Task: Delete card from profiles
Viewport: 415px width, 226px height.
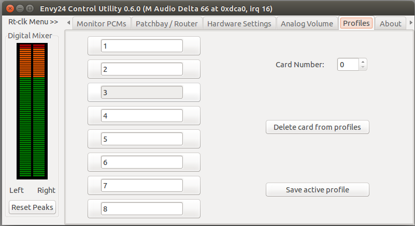Action: tap(317, 127)
